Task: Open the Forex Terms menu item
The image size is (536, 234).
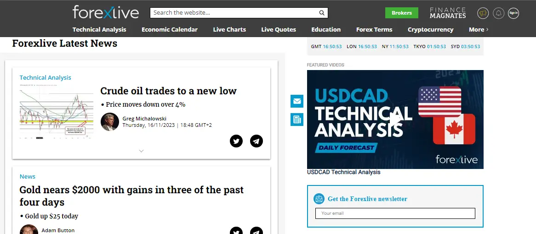Action: point(374,30)
